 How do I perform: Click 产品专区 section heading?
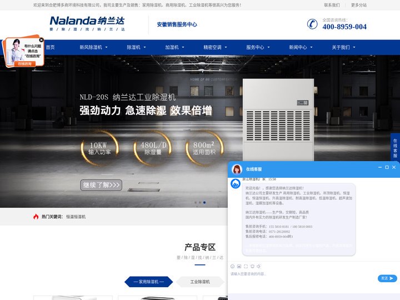(200, 247)
